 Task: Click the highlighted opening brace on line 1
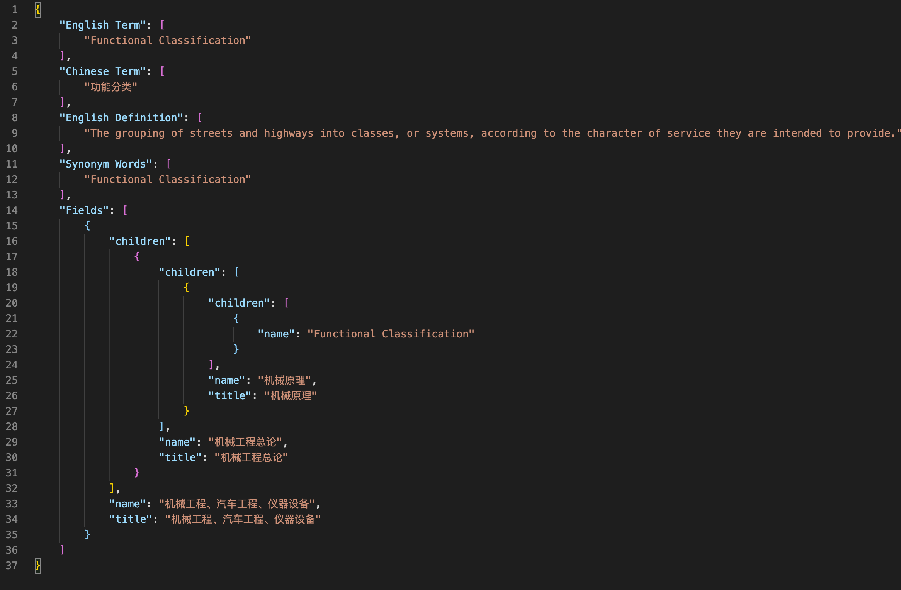(37, 10)
